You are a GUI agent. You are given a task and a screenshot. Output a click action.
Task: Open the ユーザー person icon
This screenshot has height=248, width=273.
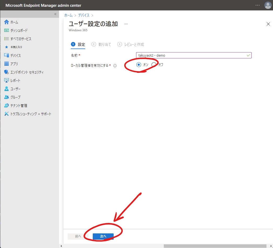(7, 89)
